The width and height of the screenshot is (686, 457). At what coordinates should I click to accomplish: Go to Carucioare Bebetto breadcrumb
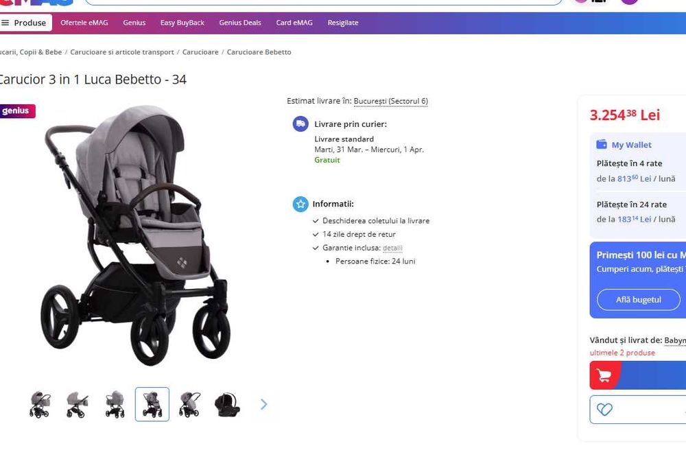[259, 52]
